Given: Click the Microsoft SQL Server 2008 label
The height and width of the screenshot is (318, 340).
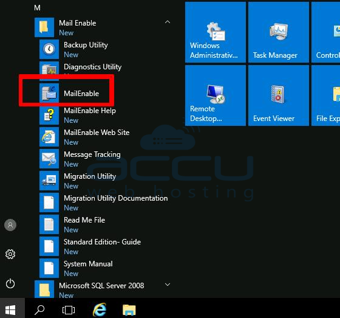Looking at the screenshot, I should point(101,286).
